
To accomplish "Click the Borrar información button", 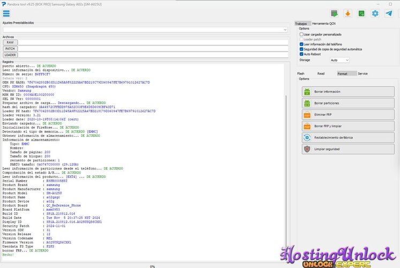I will point(348,92).
